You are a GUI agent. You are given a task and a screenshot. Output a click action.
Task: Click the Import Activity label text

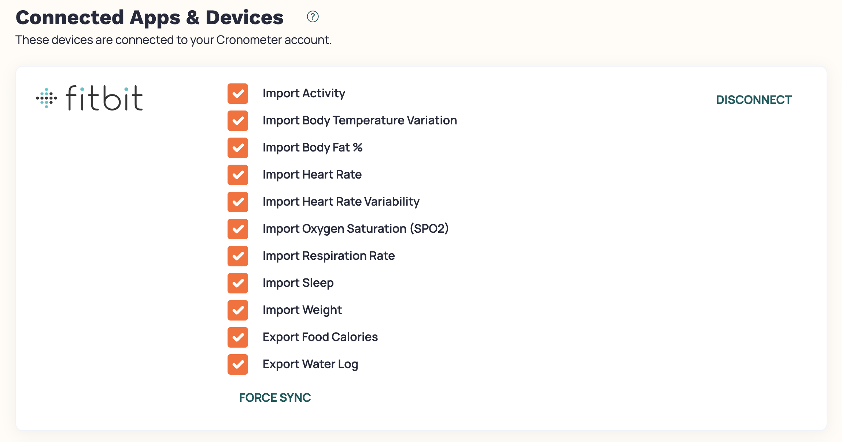pyautogui.click(x=304, y=93)
